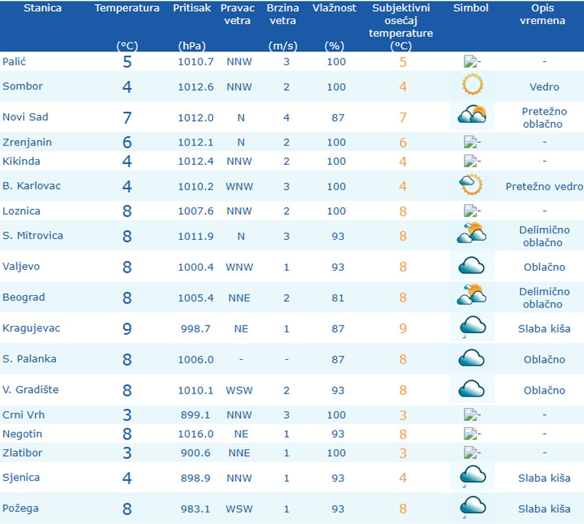Click the sunny icon for Sombor
The height and width of the screenshot is (524, 584).
(471, 86)
